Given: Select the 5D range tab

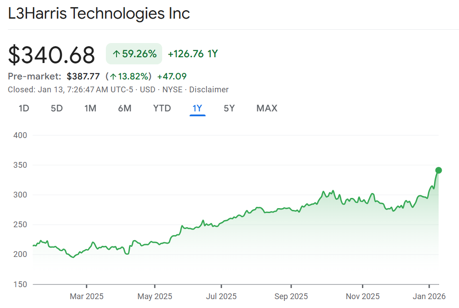Looking at the screenshot, I should [x=57, y=108].
